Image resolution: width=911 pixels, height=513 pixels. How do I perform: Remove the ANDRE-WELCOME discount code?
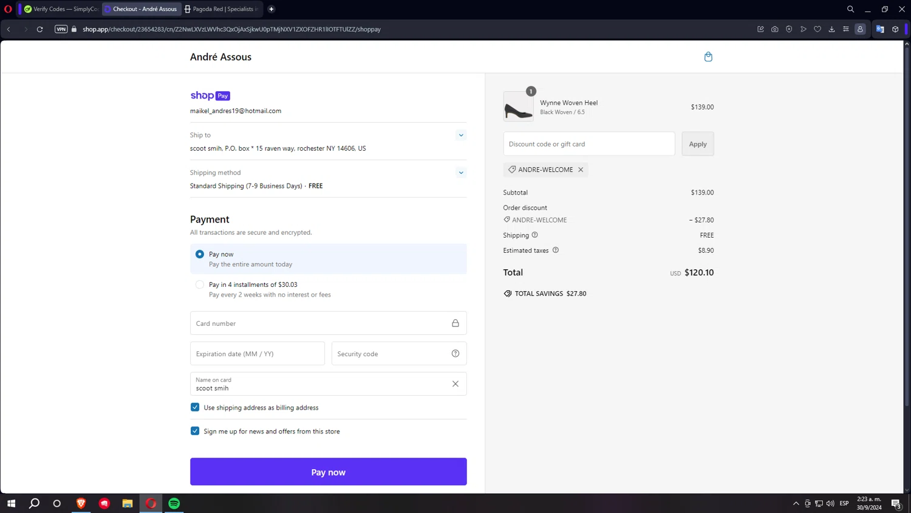point(581,170)
